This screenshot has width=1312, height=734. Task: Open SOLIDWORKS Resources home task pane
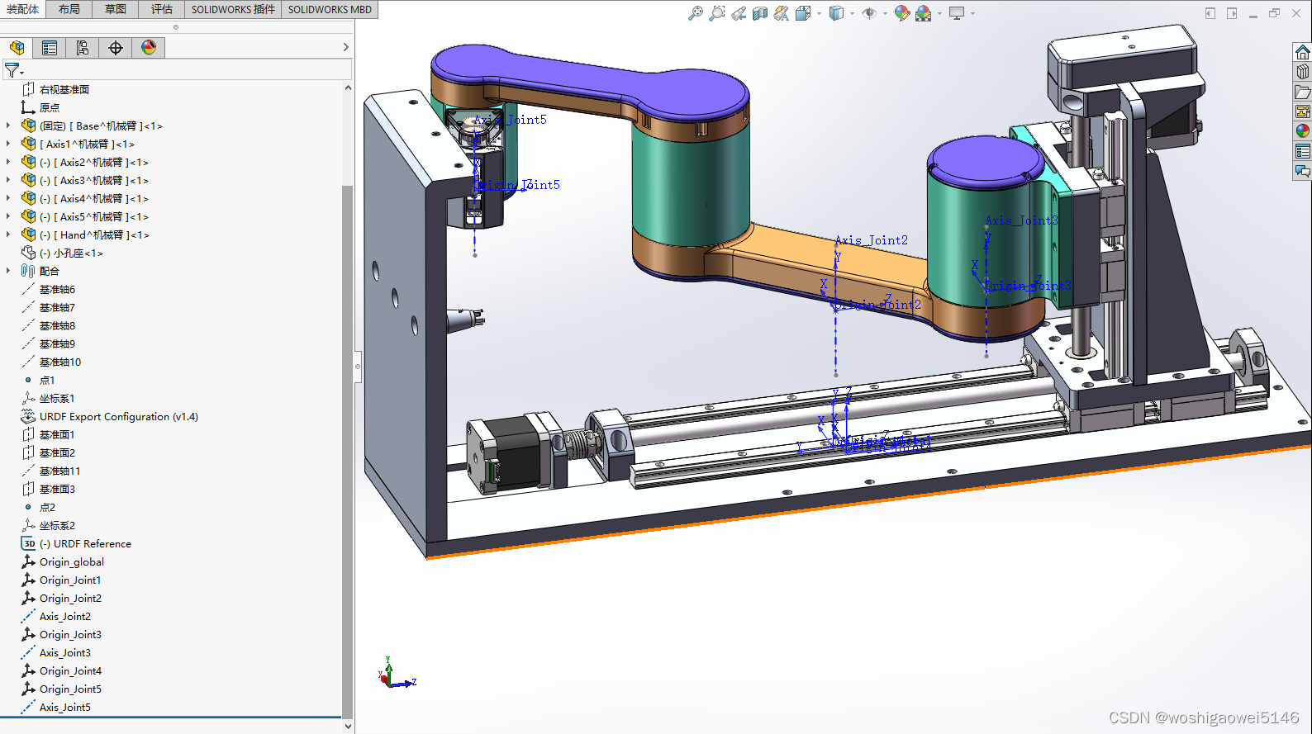pos(1303,52)
